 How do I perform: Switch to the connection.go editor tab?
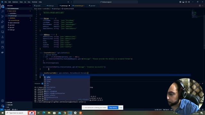coord(79,6)
